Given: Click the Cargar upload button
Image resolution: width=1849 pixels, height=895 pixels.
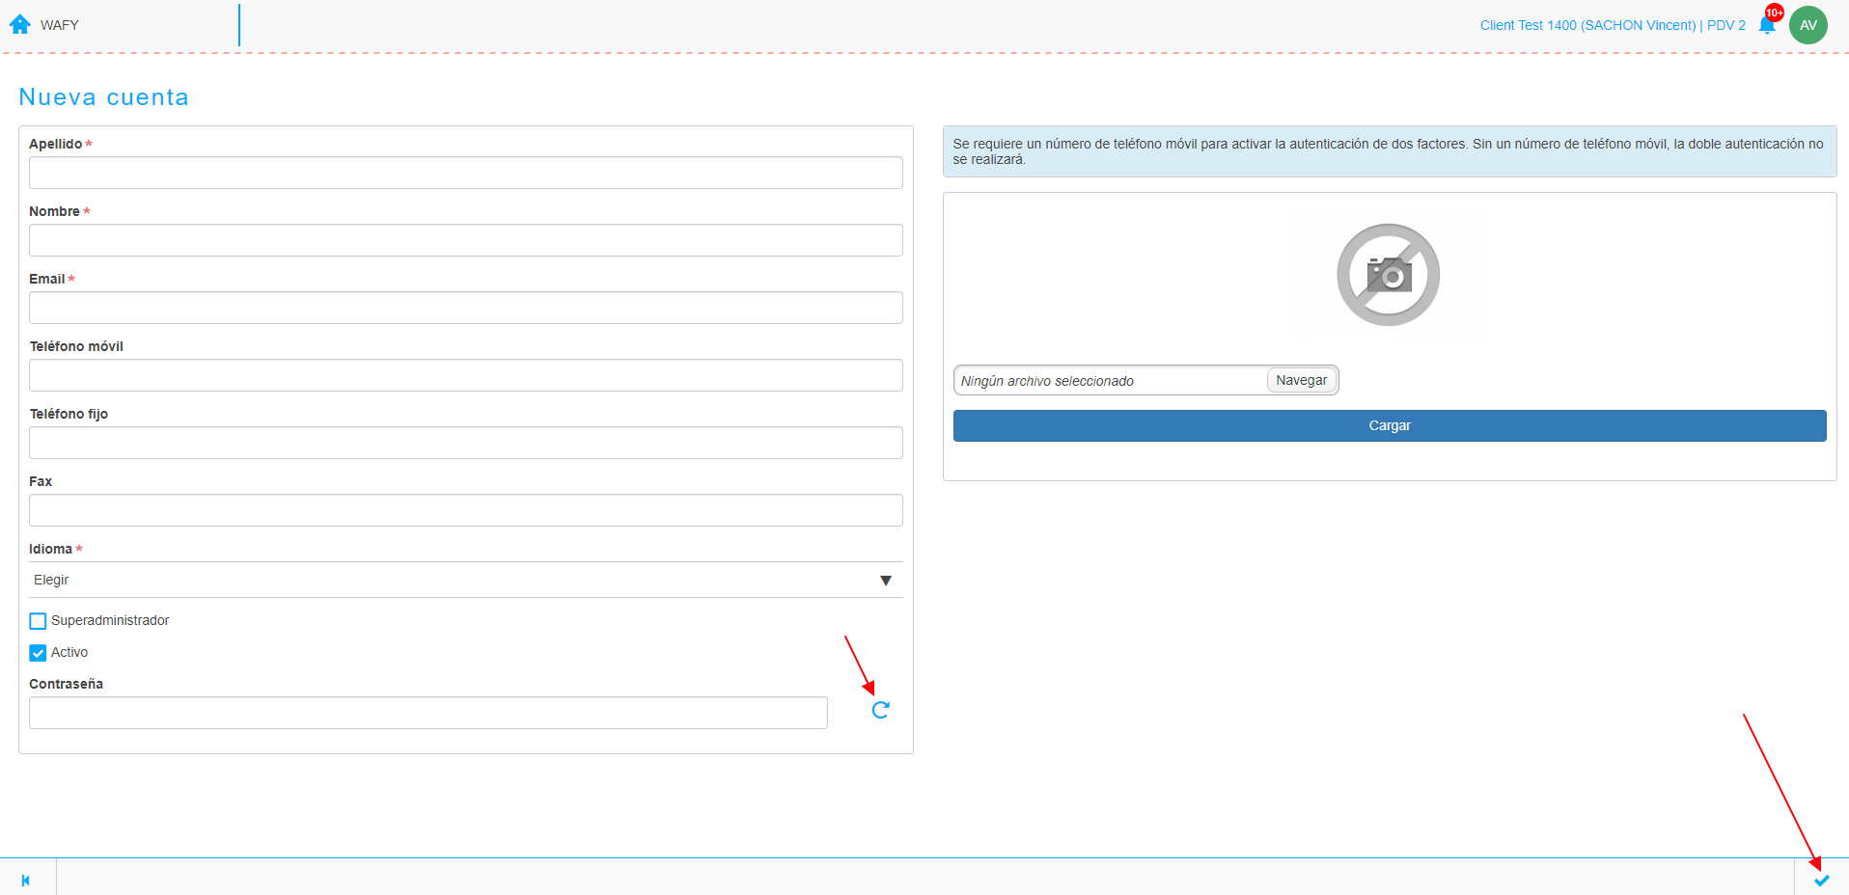Looking at the screenshot, I should (x=1390, y=425).
